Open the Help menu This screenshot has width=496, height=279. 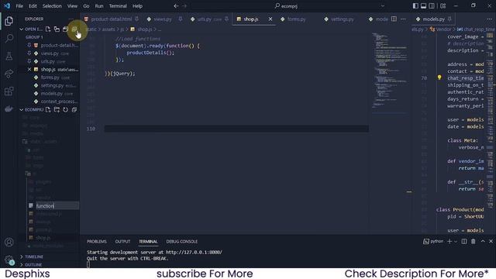click(x=137, y=6)
